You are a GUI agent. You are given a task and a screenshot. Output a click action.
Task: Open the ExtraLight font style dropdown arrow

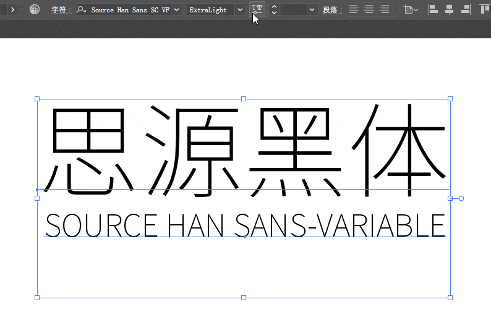pyautogui.click(x=240, y=10)
